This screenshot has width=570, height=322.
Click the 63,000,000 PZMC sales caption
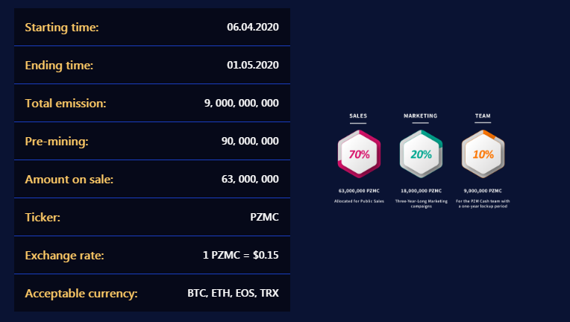[359, 191]
